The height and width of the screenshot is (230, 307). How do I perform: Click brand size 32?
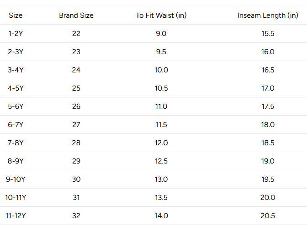pos(76,216)
